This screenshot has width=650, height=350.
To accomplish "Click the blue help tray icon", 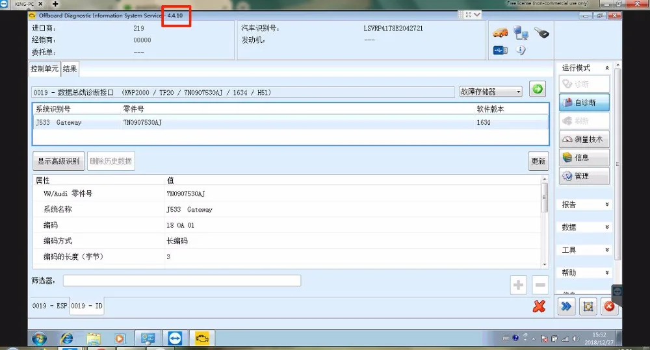I will [515, 338].
